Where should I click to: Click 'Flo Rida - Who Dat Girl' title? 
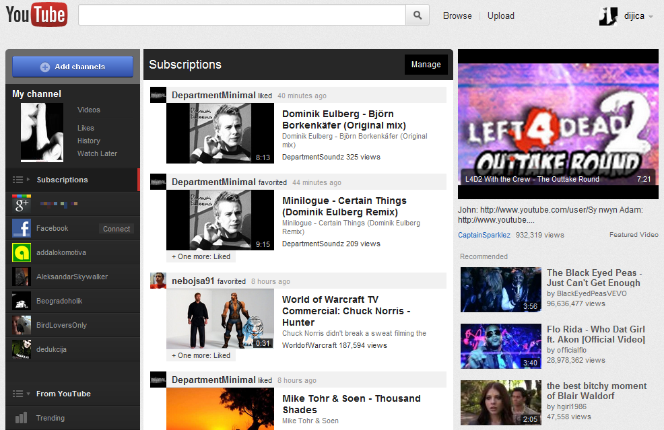coord(596,334)
